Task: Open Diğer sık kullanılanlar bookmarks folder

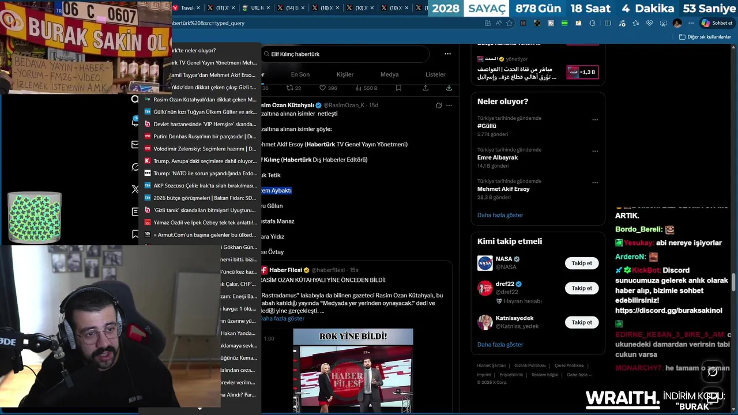Action: click(x=705, y=37)
